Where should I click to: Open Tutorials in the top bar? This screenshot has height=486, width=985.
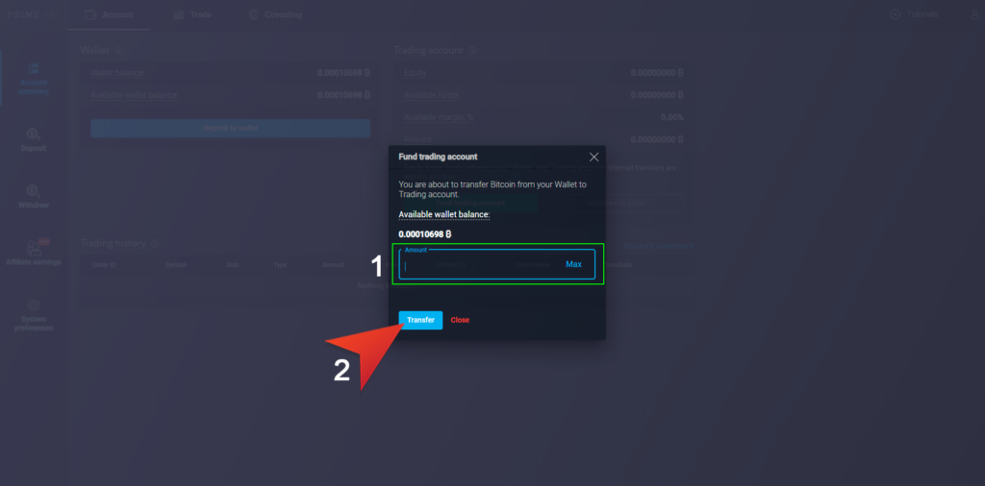point(915,14)
